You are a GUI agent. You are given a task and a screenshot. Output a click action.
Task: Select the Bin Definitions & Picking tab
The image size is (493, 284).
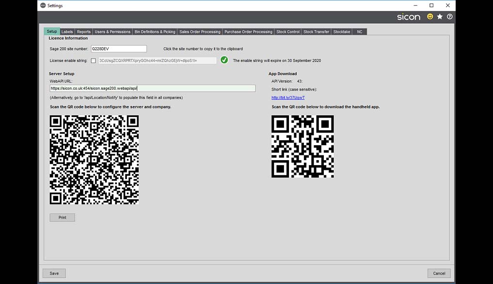pos(155,32)
